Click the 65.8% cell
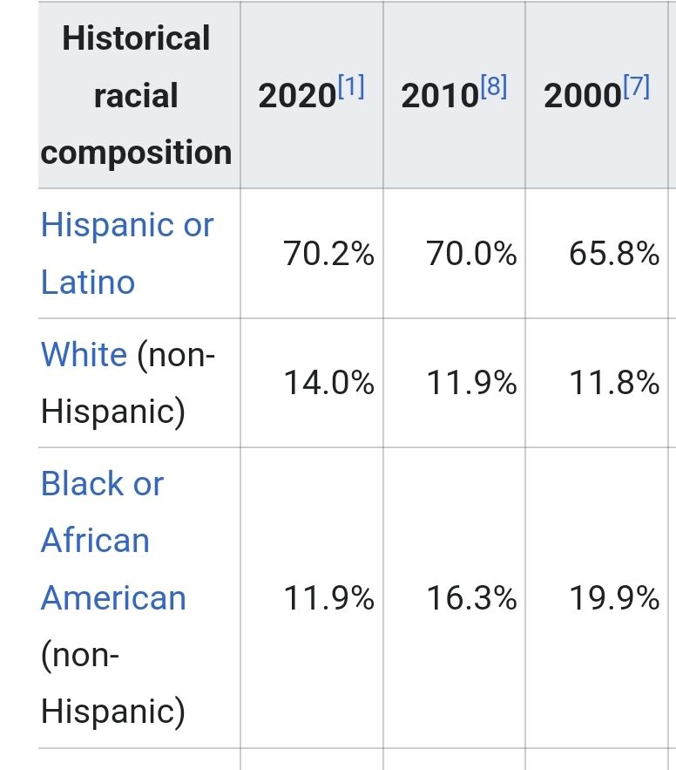 click(614, 254)
